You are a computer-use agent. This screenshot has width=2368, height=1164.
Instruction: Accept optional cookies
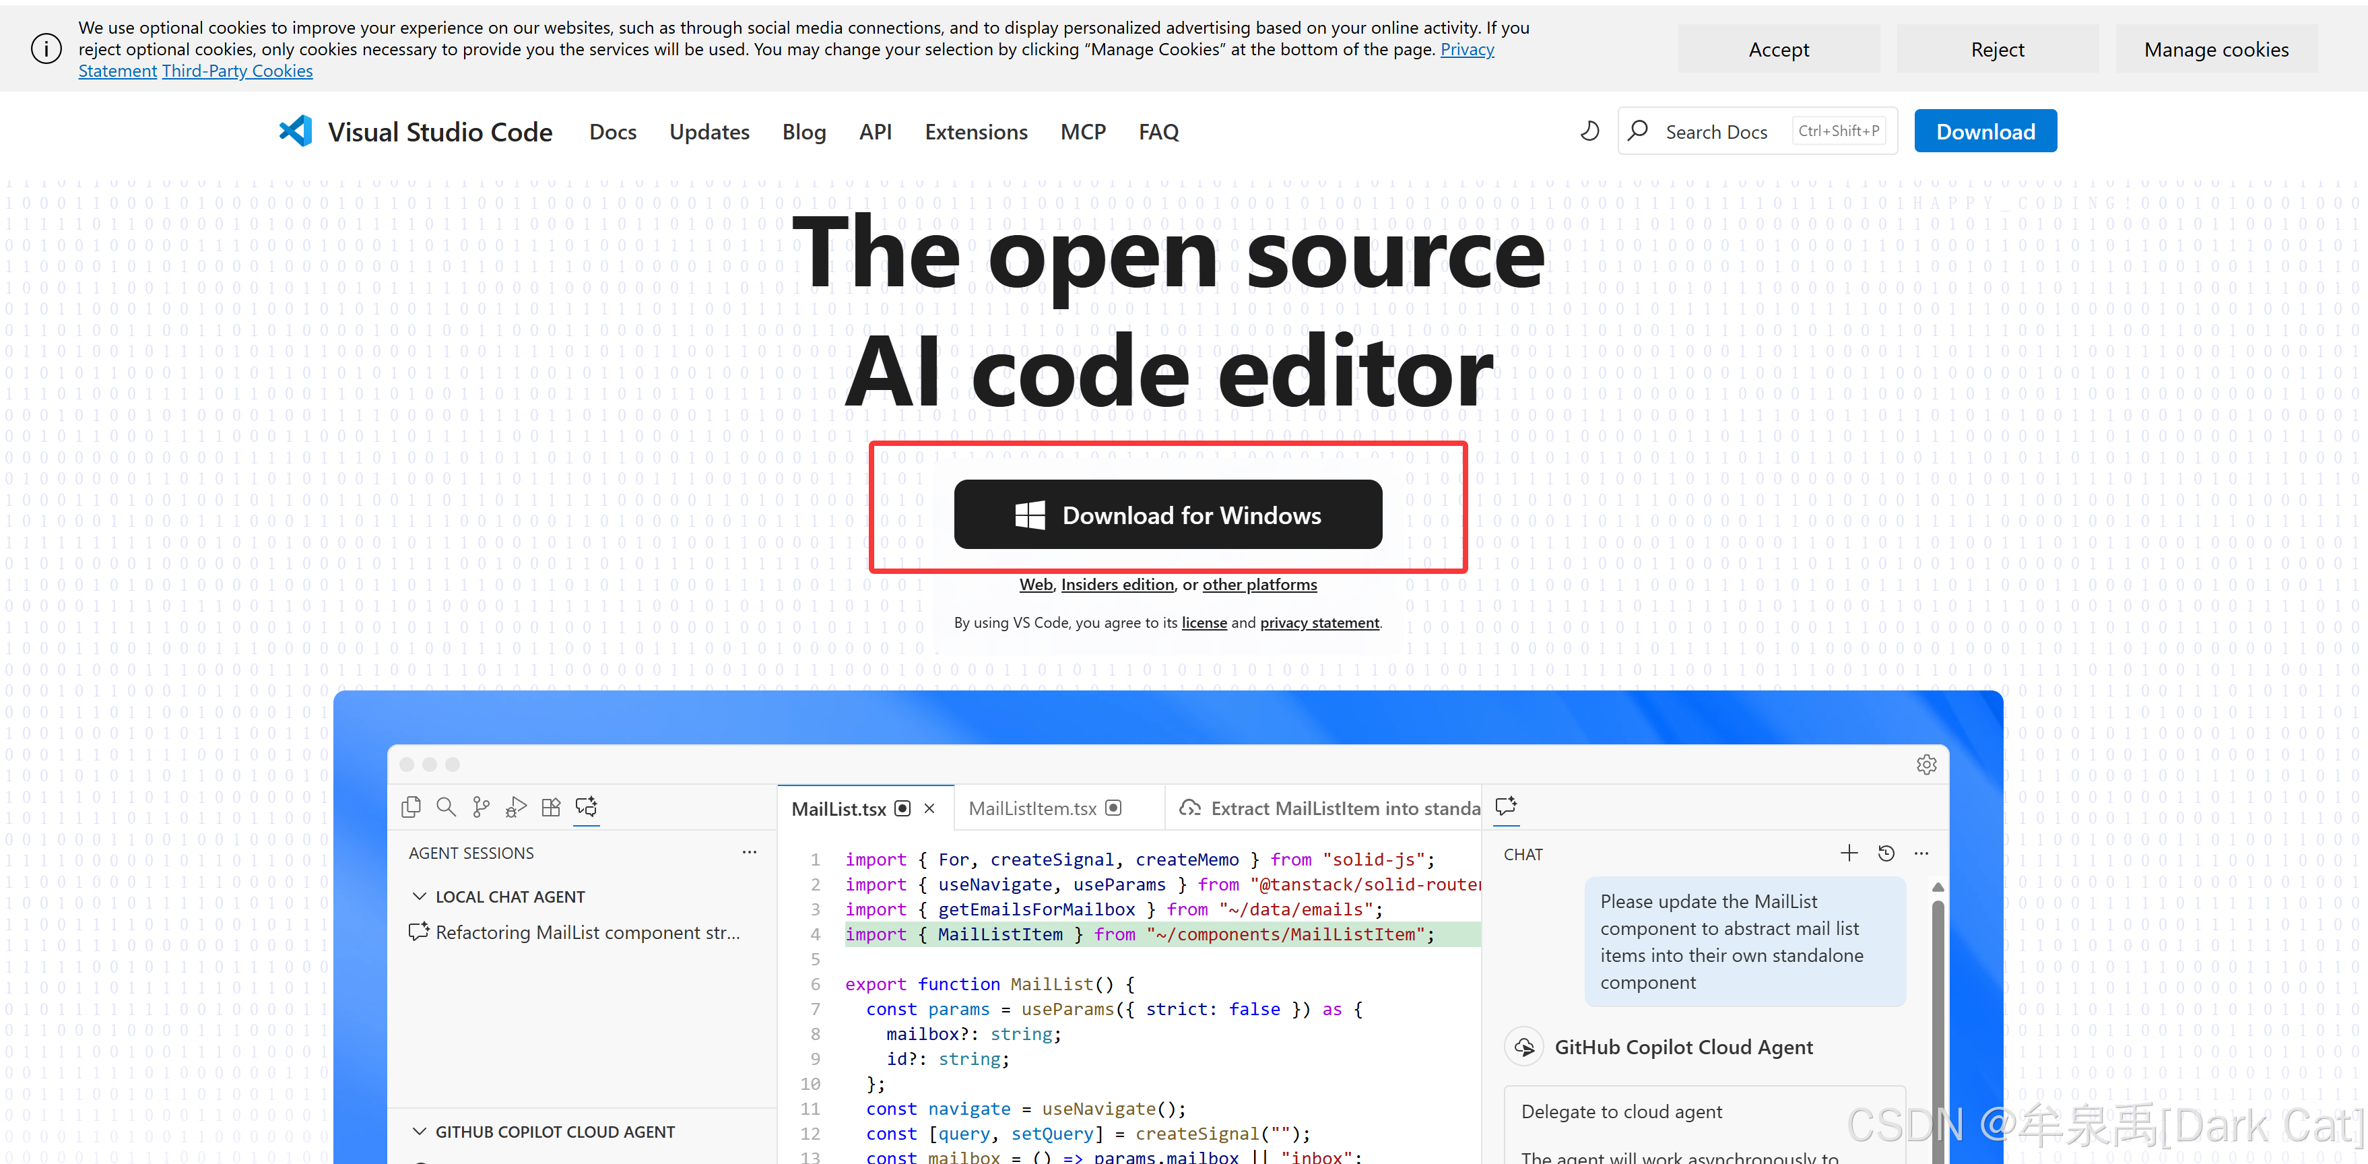(x=1778, y=50)
